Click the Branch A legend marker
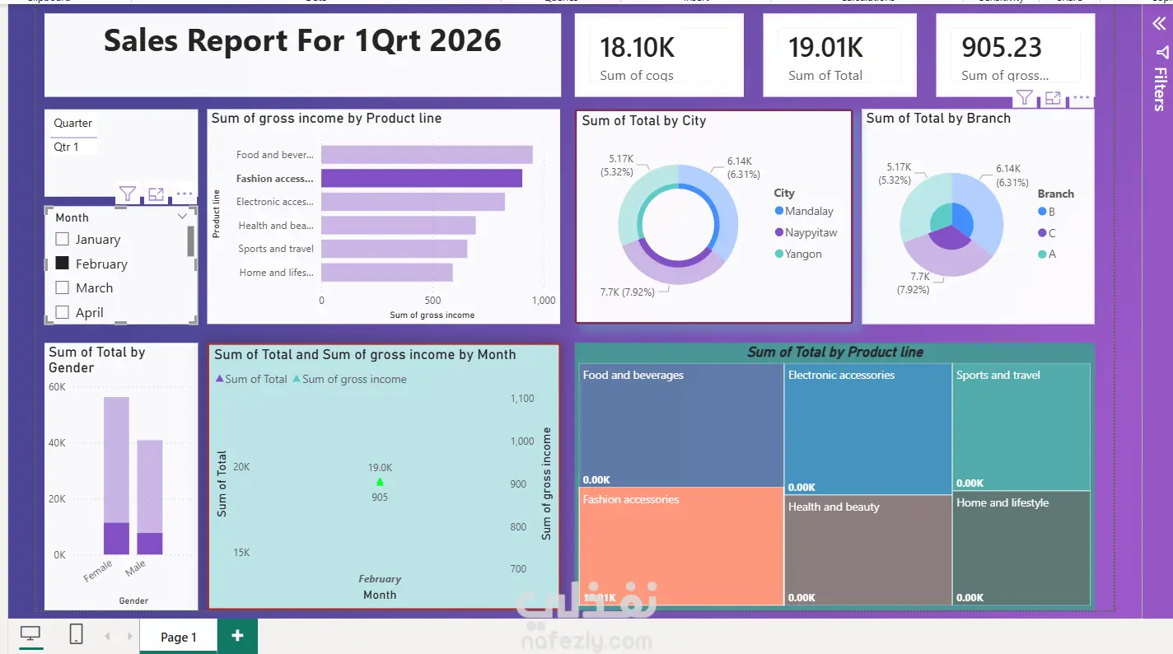The height and width of the screenshot is (654, 1173). pos(1043,255)
